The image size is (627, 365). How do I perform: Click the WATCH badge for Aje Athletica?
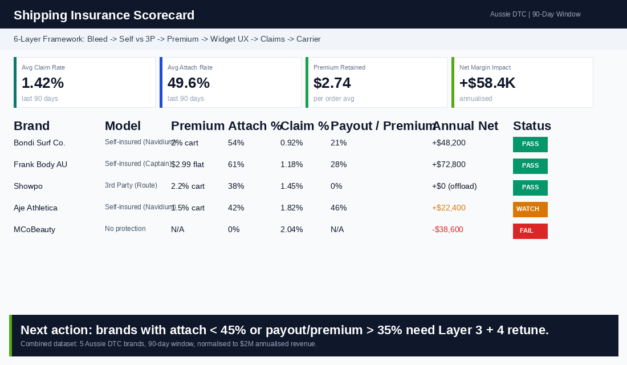(530, 209)
